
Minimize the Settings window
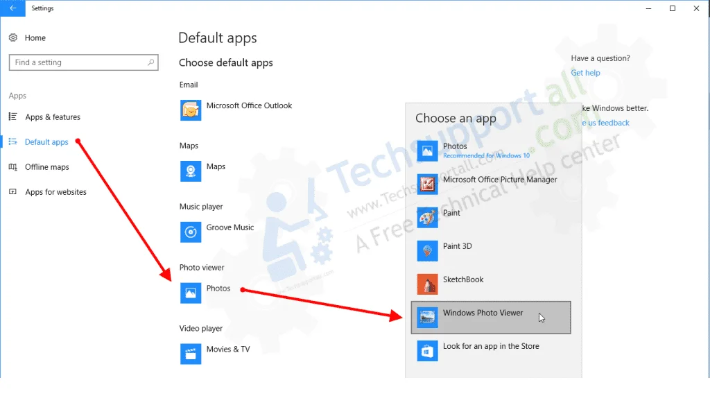click(x=648, y=8)
